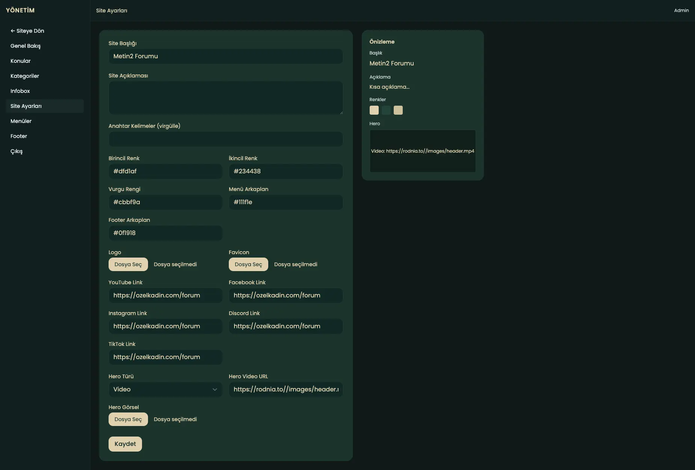
Task: Open Konular sidebar menu item
Action: (x=21, y=61)
